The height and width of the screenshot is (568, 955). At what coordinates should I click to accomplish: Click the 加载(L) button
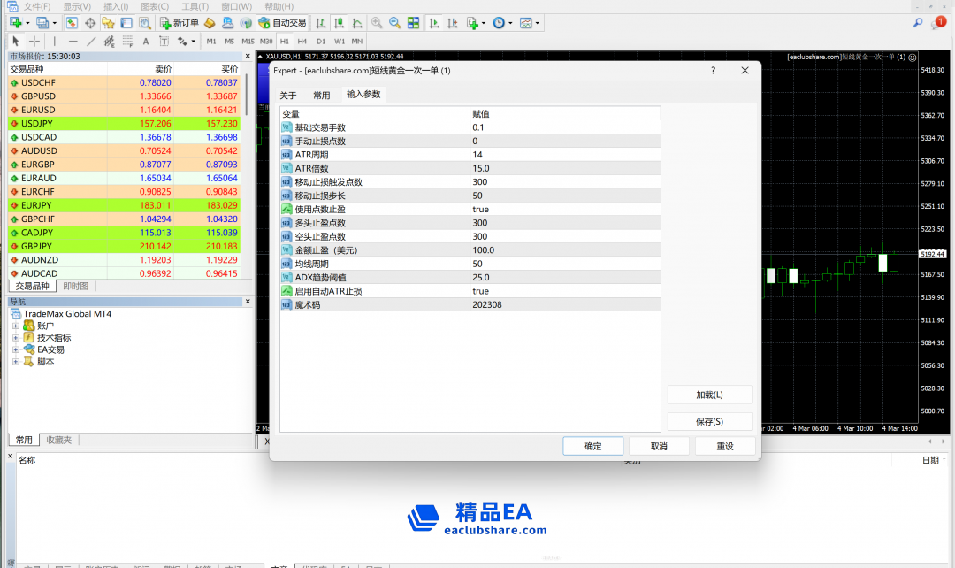(709, 395)
